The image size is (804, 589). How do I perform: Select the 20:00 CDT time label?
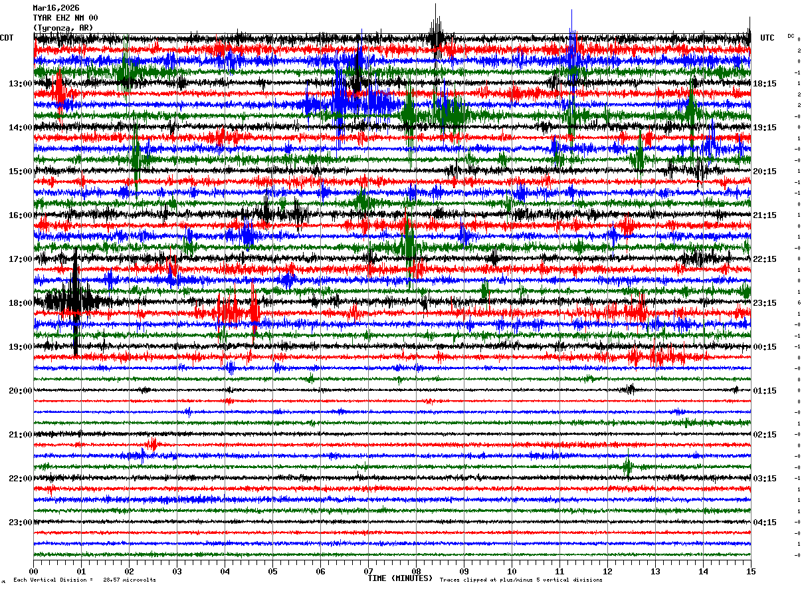click(21, 391)
